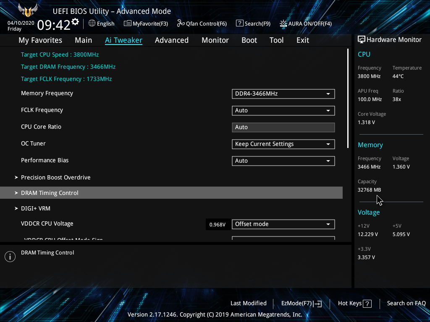Expand DRAM Timing Control submenu

[171, 193]
